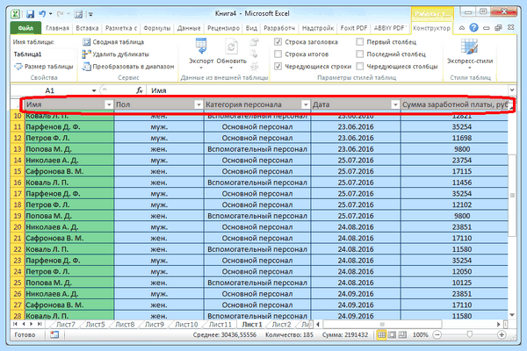Open filter dropdown for Категория персонала column
The image size is (527, 351).
pos(306,104)
